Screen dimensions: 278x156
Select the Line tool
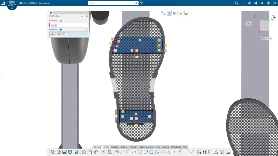[x=122, y=152]
